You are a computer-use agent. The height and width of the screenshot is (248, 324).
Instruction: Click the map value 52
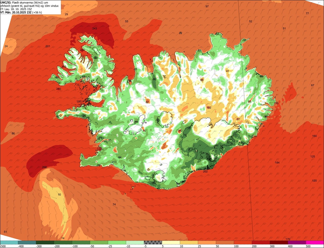(x=251, y=21)
